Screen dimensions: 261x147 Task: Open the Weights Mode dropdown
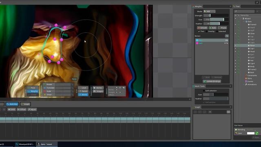209,11
